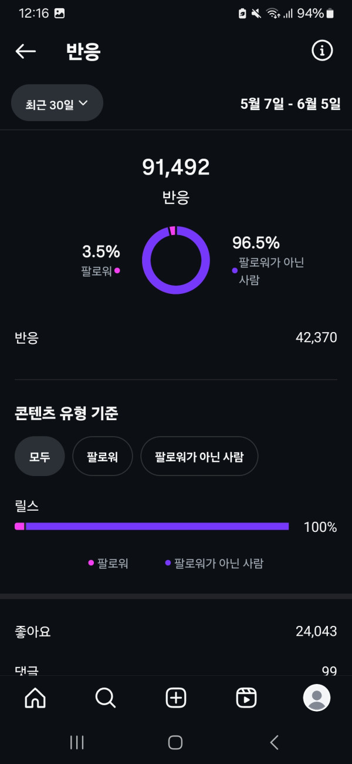The width and height of the screenshot is (352, 764).
Task: Select the 팔로워 filter chip
Action: [103, 456]
